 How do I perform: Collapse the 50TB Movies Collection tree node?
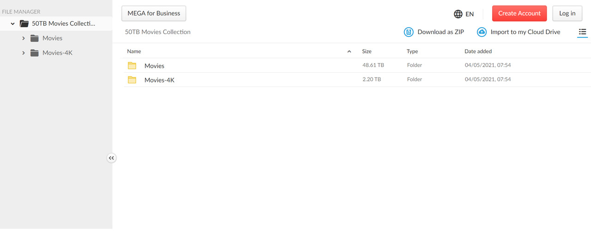[x=12, y=23]
